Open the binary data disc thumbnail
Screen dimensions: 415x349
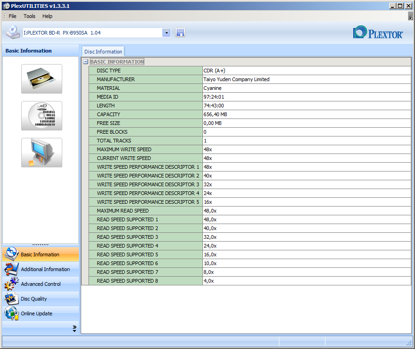[x=42, y=116]
